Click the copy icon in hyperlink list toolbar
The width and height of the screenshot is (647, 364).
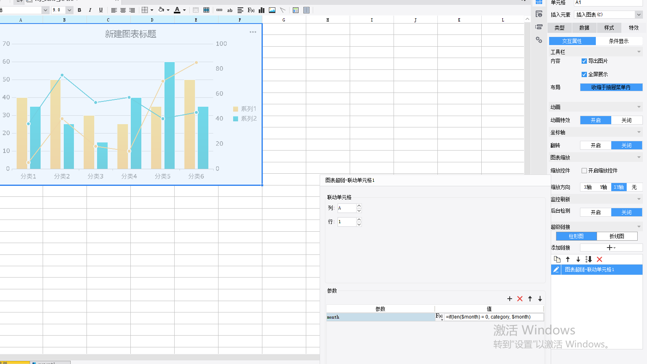coord(557,259)
